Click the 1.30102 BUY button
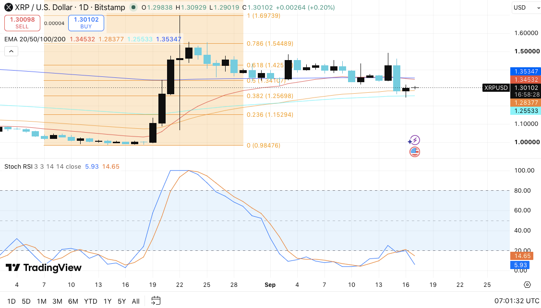541x308 pixels. 86,23
